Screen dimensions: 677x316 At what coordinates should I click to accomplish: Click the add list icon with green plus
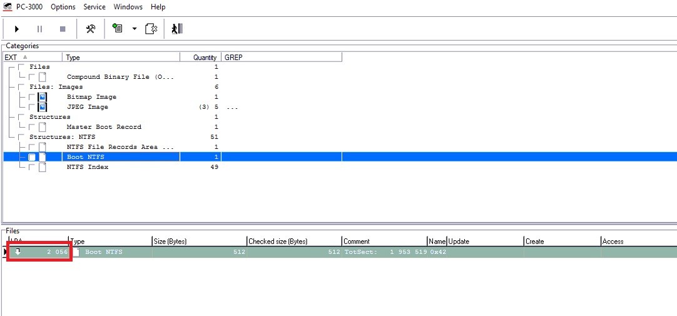coord(117,29)
